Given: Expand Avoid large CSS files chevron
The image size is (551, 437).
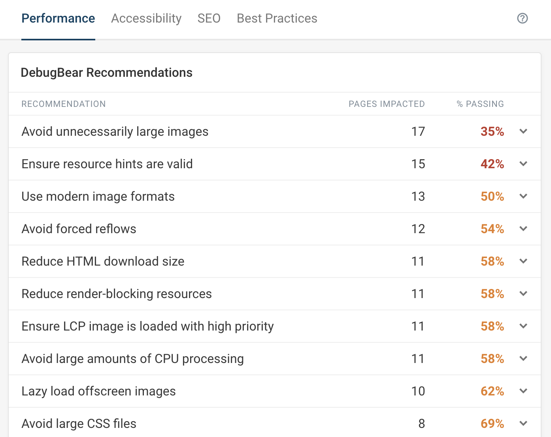Looking at the screenshot, I should (x=523, y=424).
